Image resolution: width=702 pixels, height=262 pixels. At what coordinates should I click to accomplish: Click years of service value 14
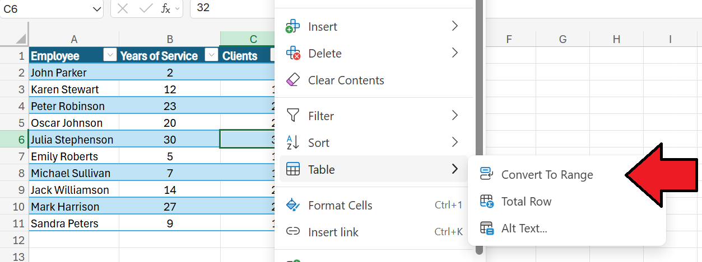pos(170,190)
